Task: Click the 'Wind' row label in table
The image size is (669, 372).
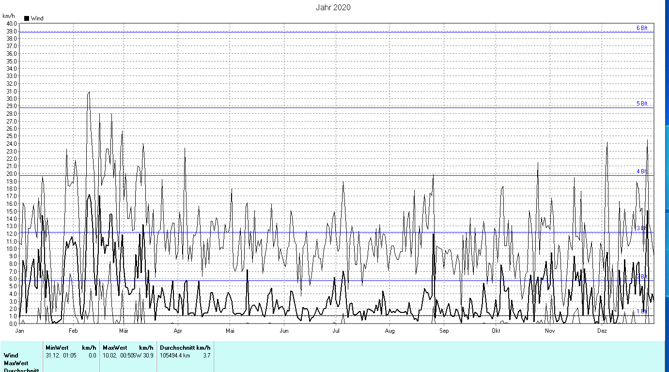Action: point(11,356)
